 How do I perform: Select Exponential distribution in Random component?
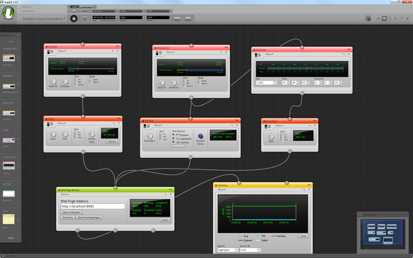[174, 139]
